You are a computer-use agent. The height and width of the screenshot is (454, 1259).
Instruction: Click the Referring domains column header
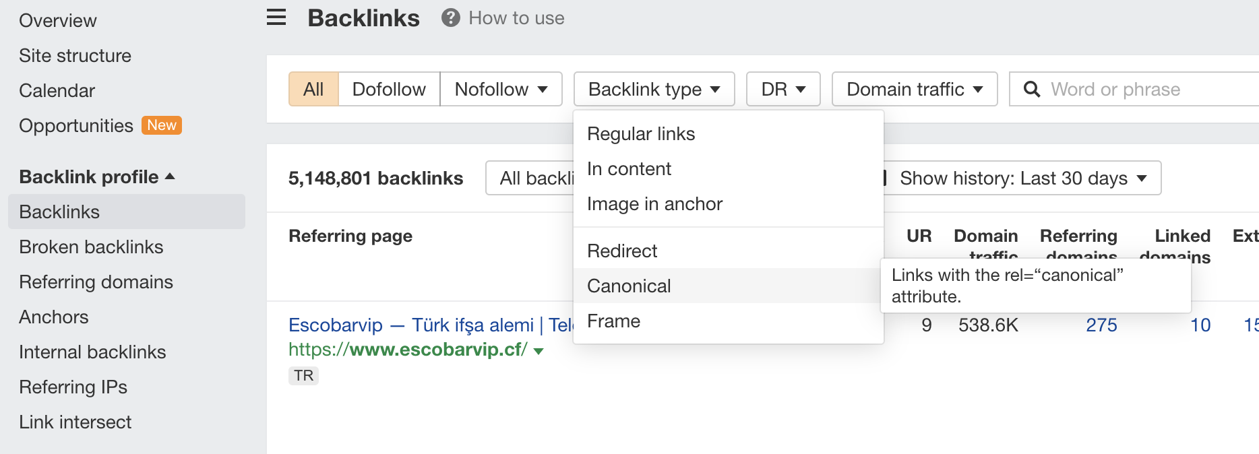[1079, 245]
